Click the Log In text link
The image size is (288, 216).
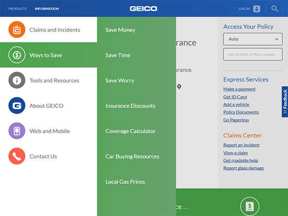244,9
